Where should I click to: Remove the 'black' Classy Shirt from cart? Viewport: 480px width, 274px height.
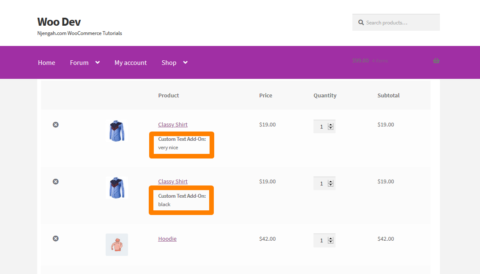coord(55,181)
